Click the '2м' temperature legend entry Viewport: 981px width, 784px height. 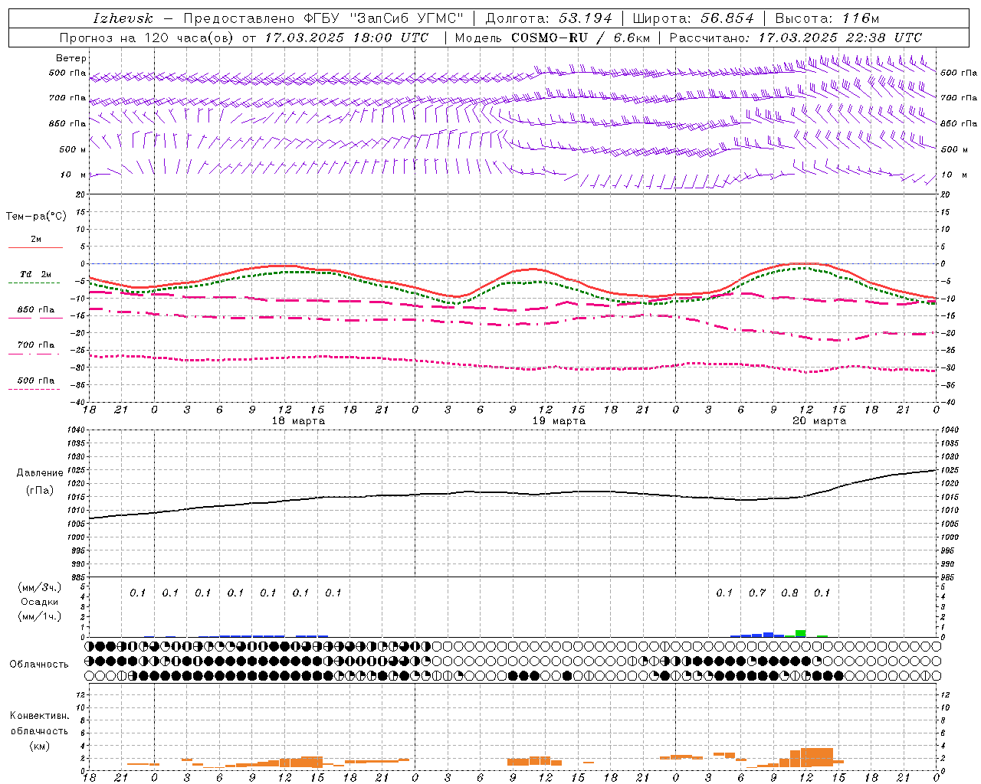[36, 240]
